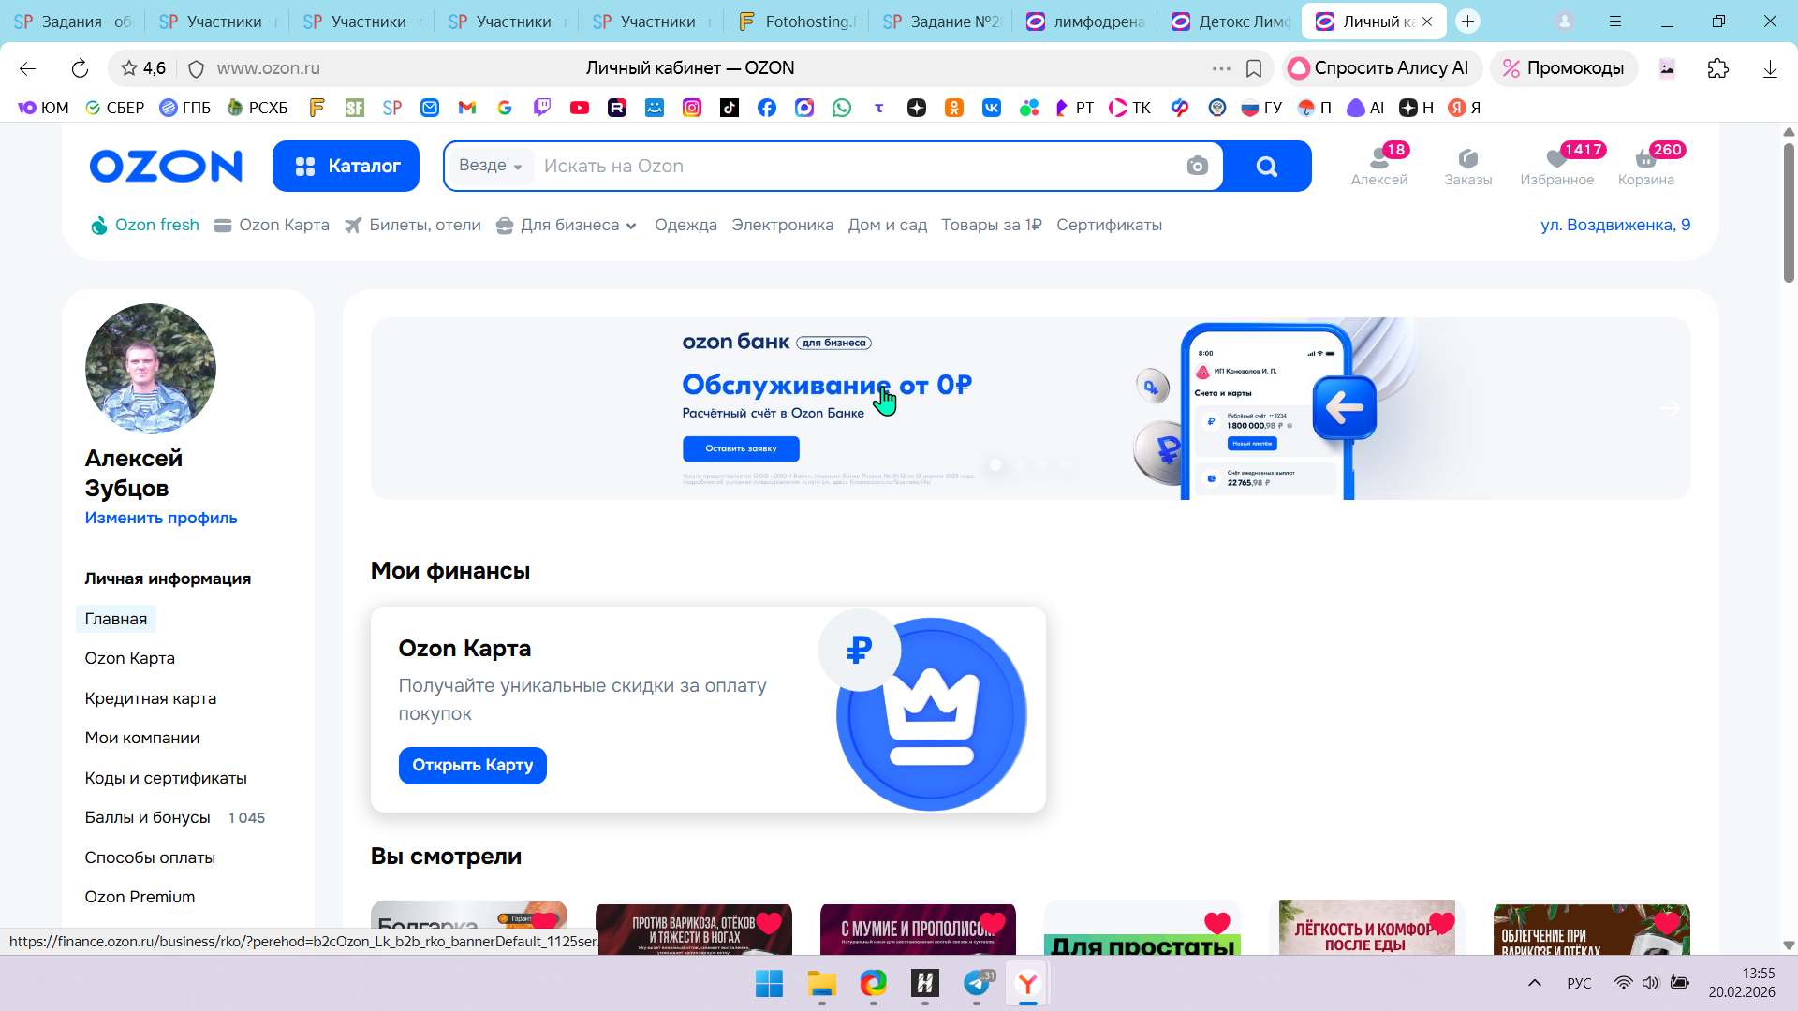Click the browser bookmark icon in address bar
The width and height of the screenshot is (1798, 1011).
[x=1254, y=68]
